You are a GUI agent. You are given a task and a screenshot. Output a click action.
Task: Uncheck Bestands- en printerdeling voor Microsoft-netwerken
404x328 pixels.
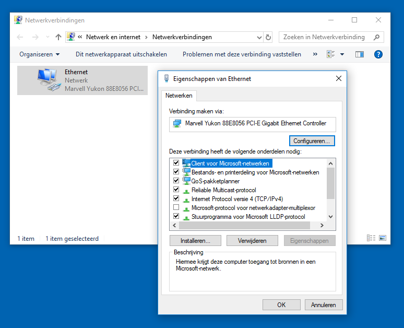[176, 172]
